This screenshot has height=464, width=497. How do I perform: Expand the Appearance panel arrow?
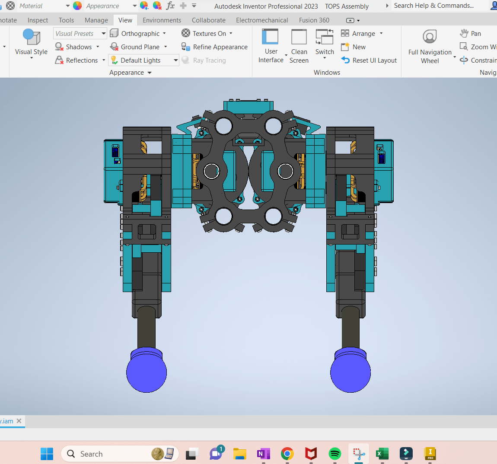(150, 73)
